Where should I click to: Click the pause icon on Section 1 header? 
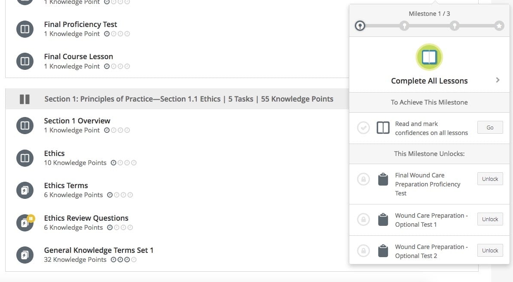pyautogui.click(x=24, y=99)
